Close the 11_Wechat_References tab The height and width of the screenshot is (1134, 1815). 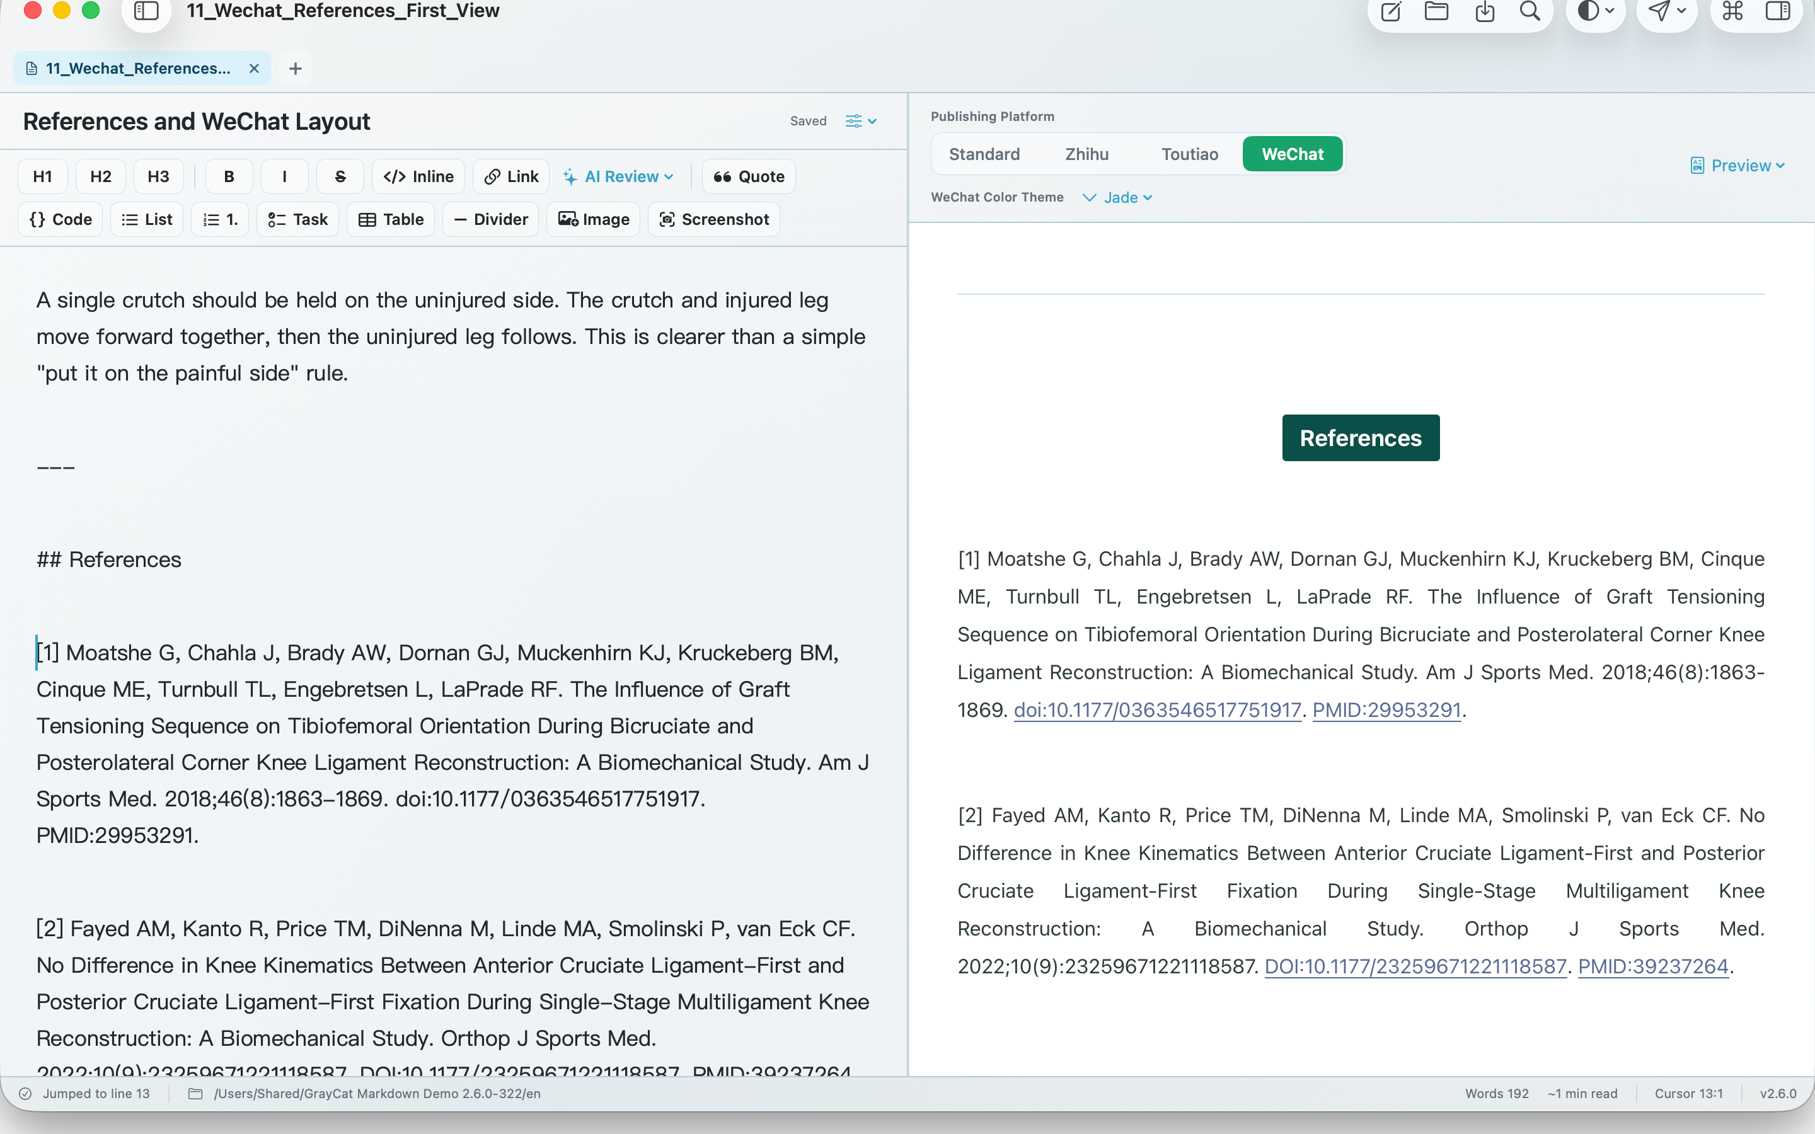coord(254,68)
